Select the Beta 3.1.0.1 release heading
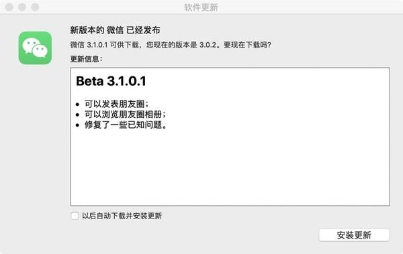Screen dimensions: 403x254 (x=111, y=81)
